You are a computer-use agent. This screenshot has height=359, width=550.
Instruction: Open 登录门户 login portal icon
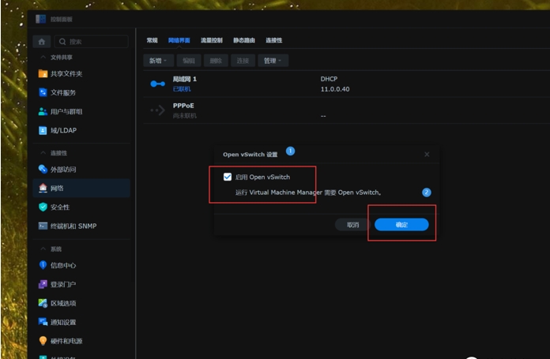coord(43,284)
